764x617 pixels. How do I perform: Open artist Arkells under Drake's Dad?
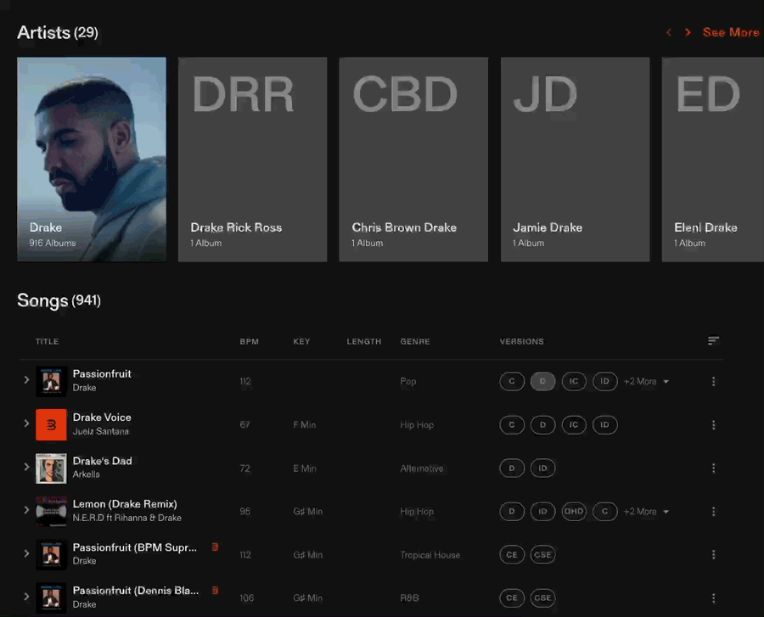pos(87,474)
